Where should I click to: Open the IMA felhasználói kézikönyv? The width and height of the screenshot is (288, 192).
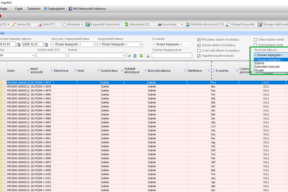[x=88, y=9]
